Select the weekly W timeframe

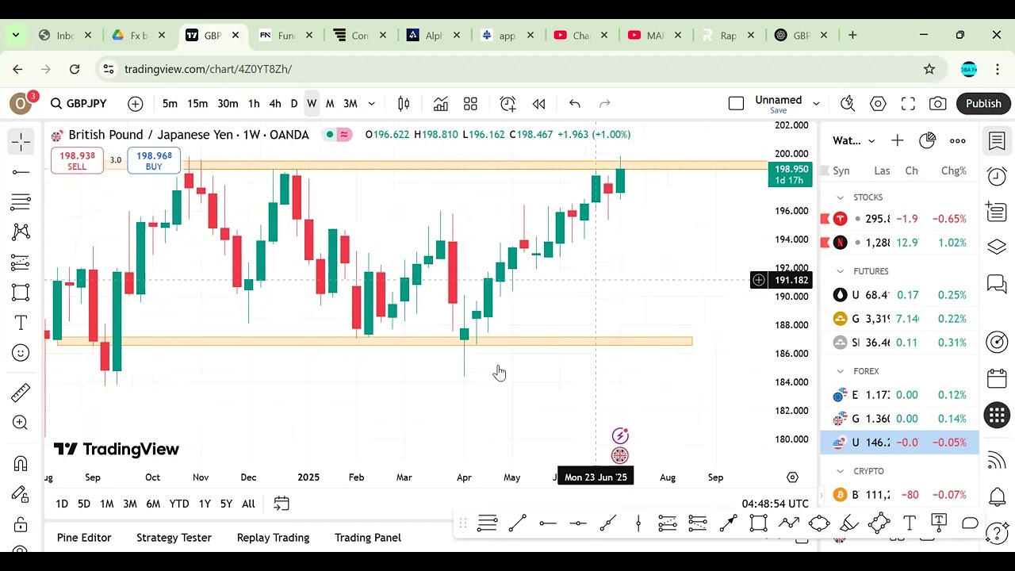click(x=312, y=104)
